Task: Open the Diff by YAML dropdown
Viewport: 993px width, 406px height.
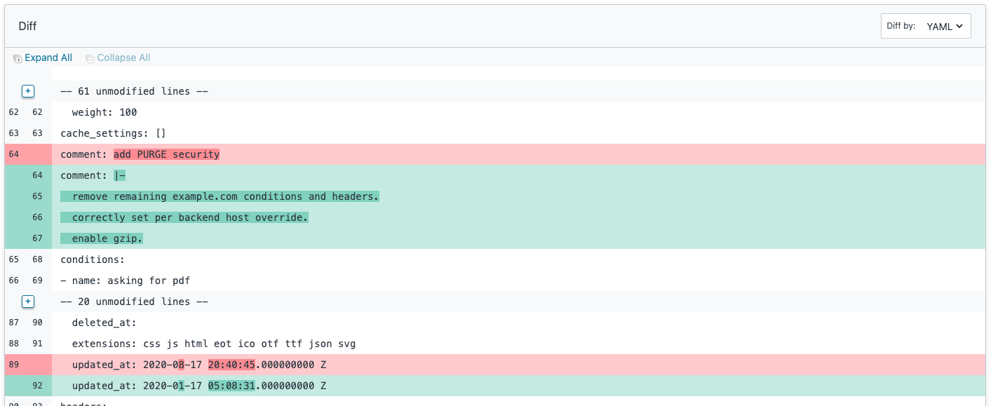Action: pos(943,26)
